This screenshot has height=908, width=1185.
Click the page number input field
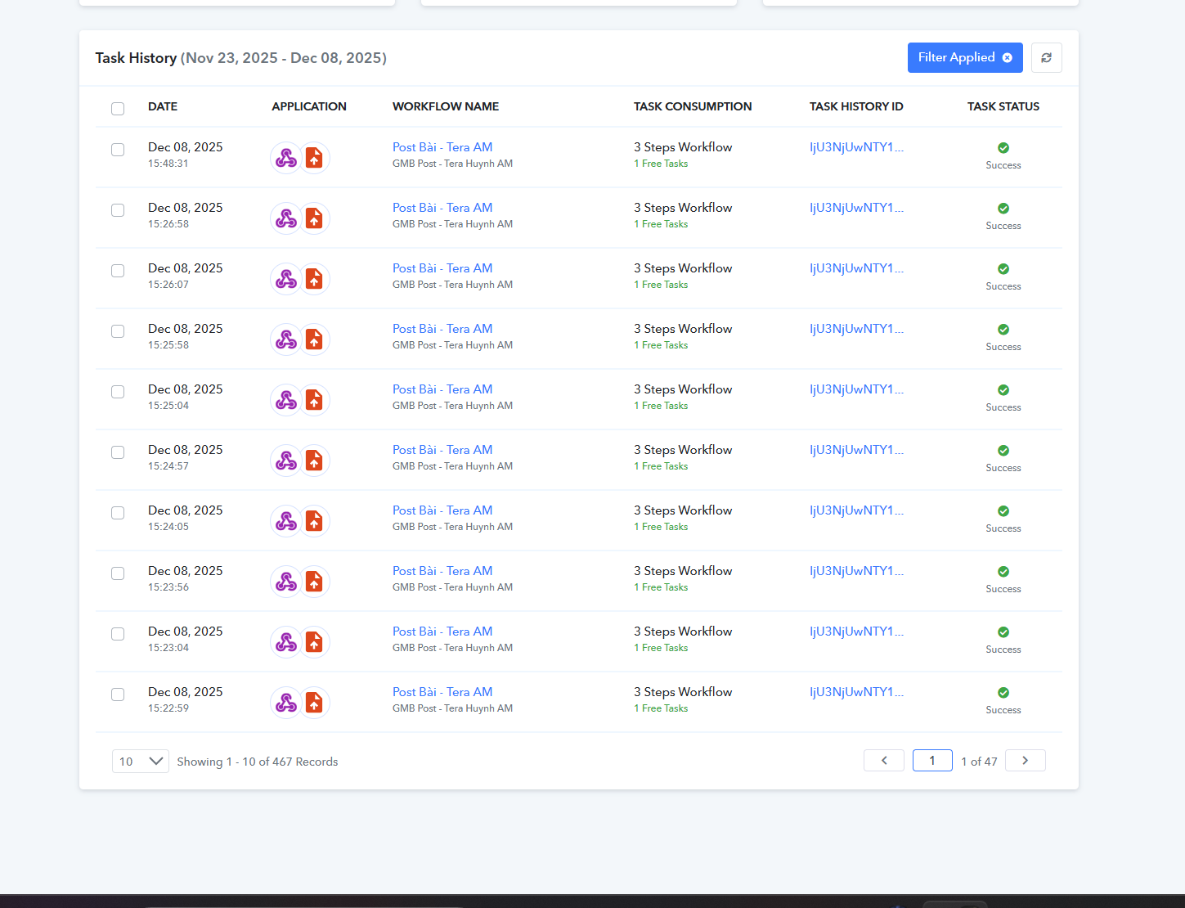(x=932, y=761)
